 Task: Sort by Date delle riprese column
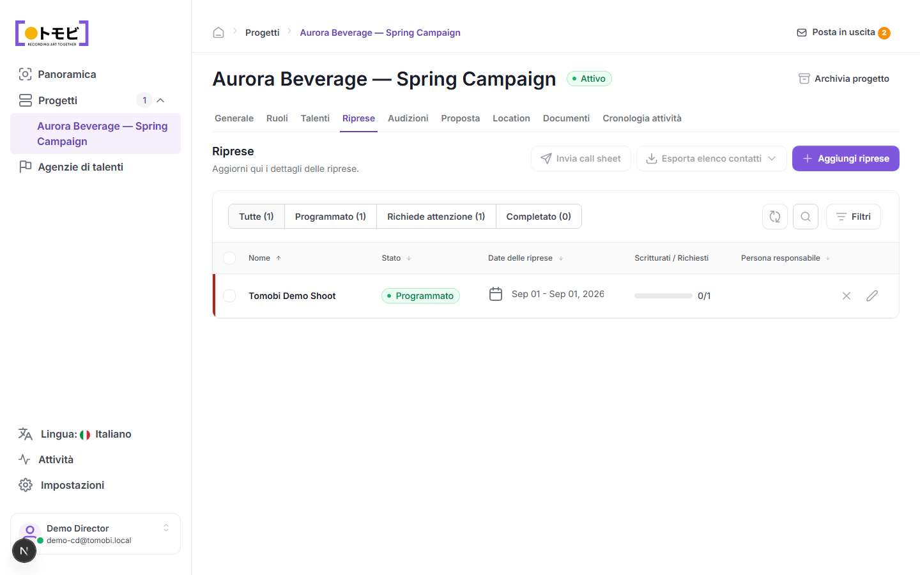pos(526,258)
